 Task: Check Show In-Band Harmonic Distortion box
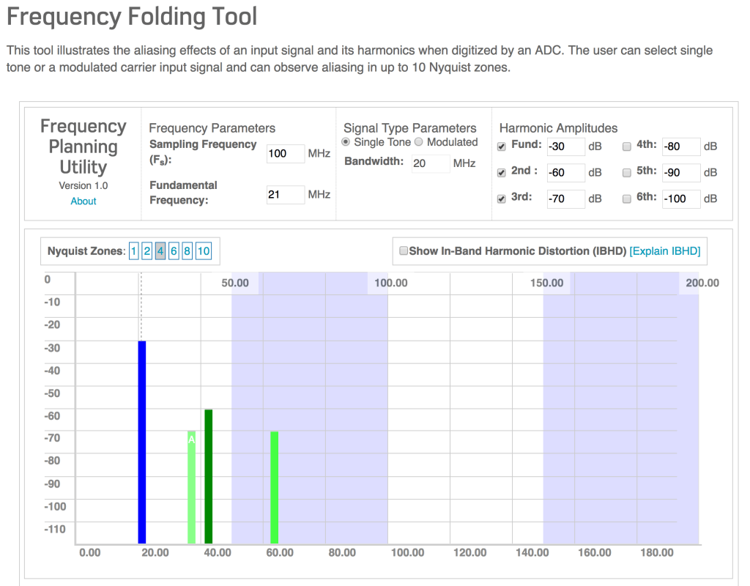tap(404, 251)
